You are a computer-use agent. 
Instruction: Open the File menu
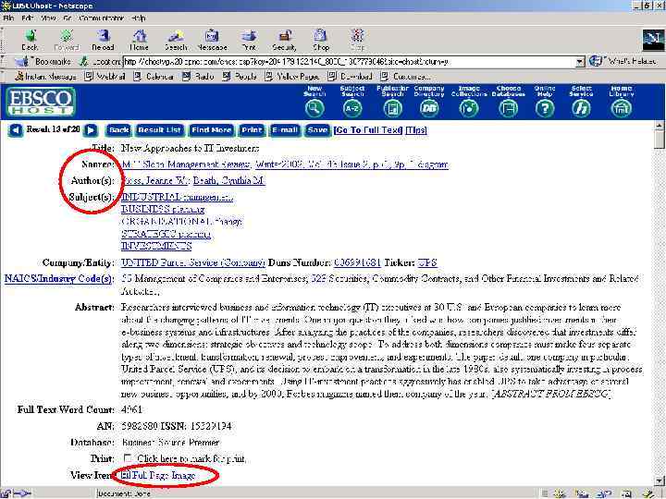[8, 18]
